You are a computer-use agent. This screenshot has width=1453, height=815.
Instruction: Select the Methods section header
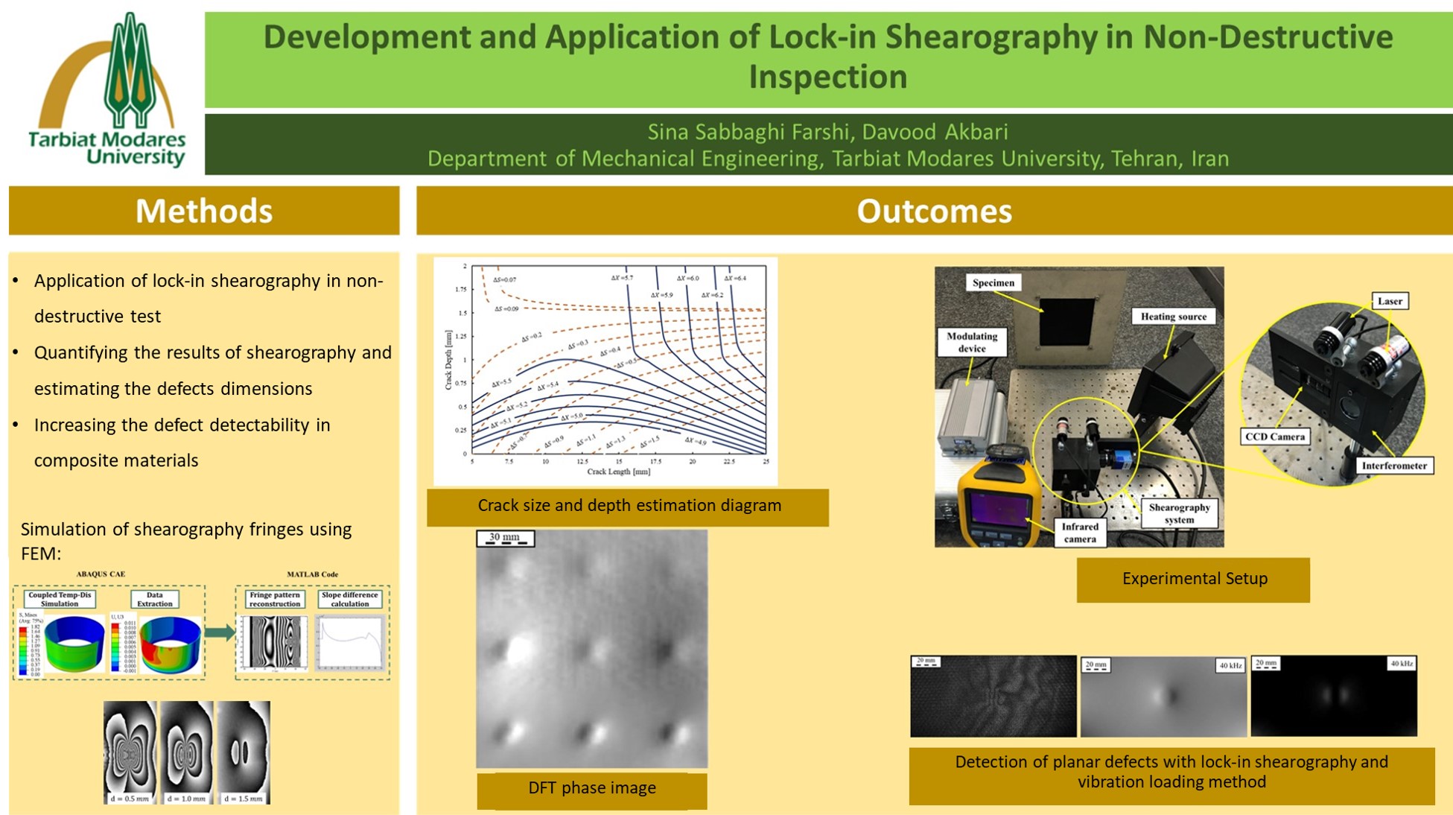click(x=203, y=211)
